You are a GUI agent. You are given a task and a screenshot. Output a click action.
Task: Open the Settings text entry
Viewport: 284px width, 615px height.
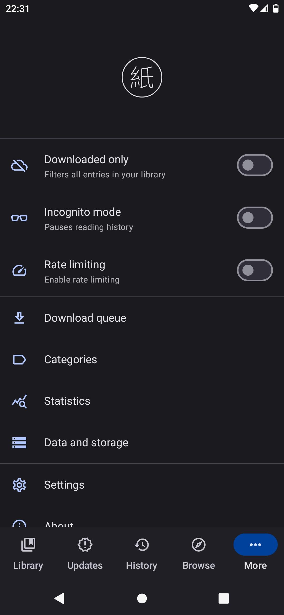tap(64, 485)
